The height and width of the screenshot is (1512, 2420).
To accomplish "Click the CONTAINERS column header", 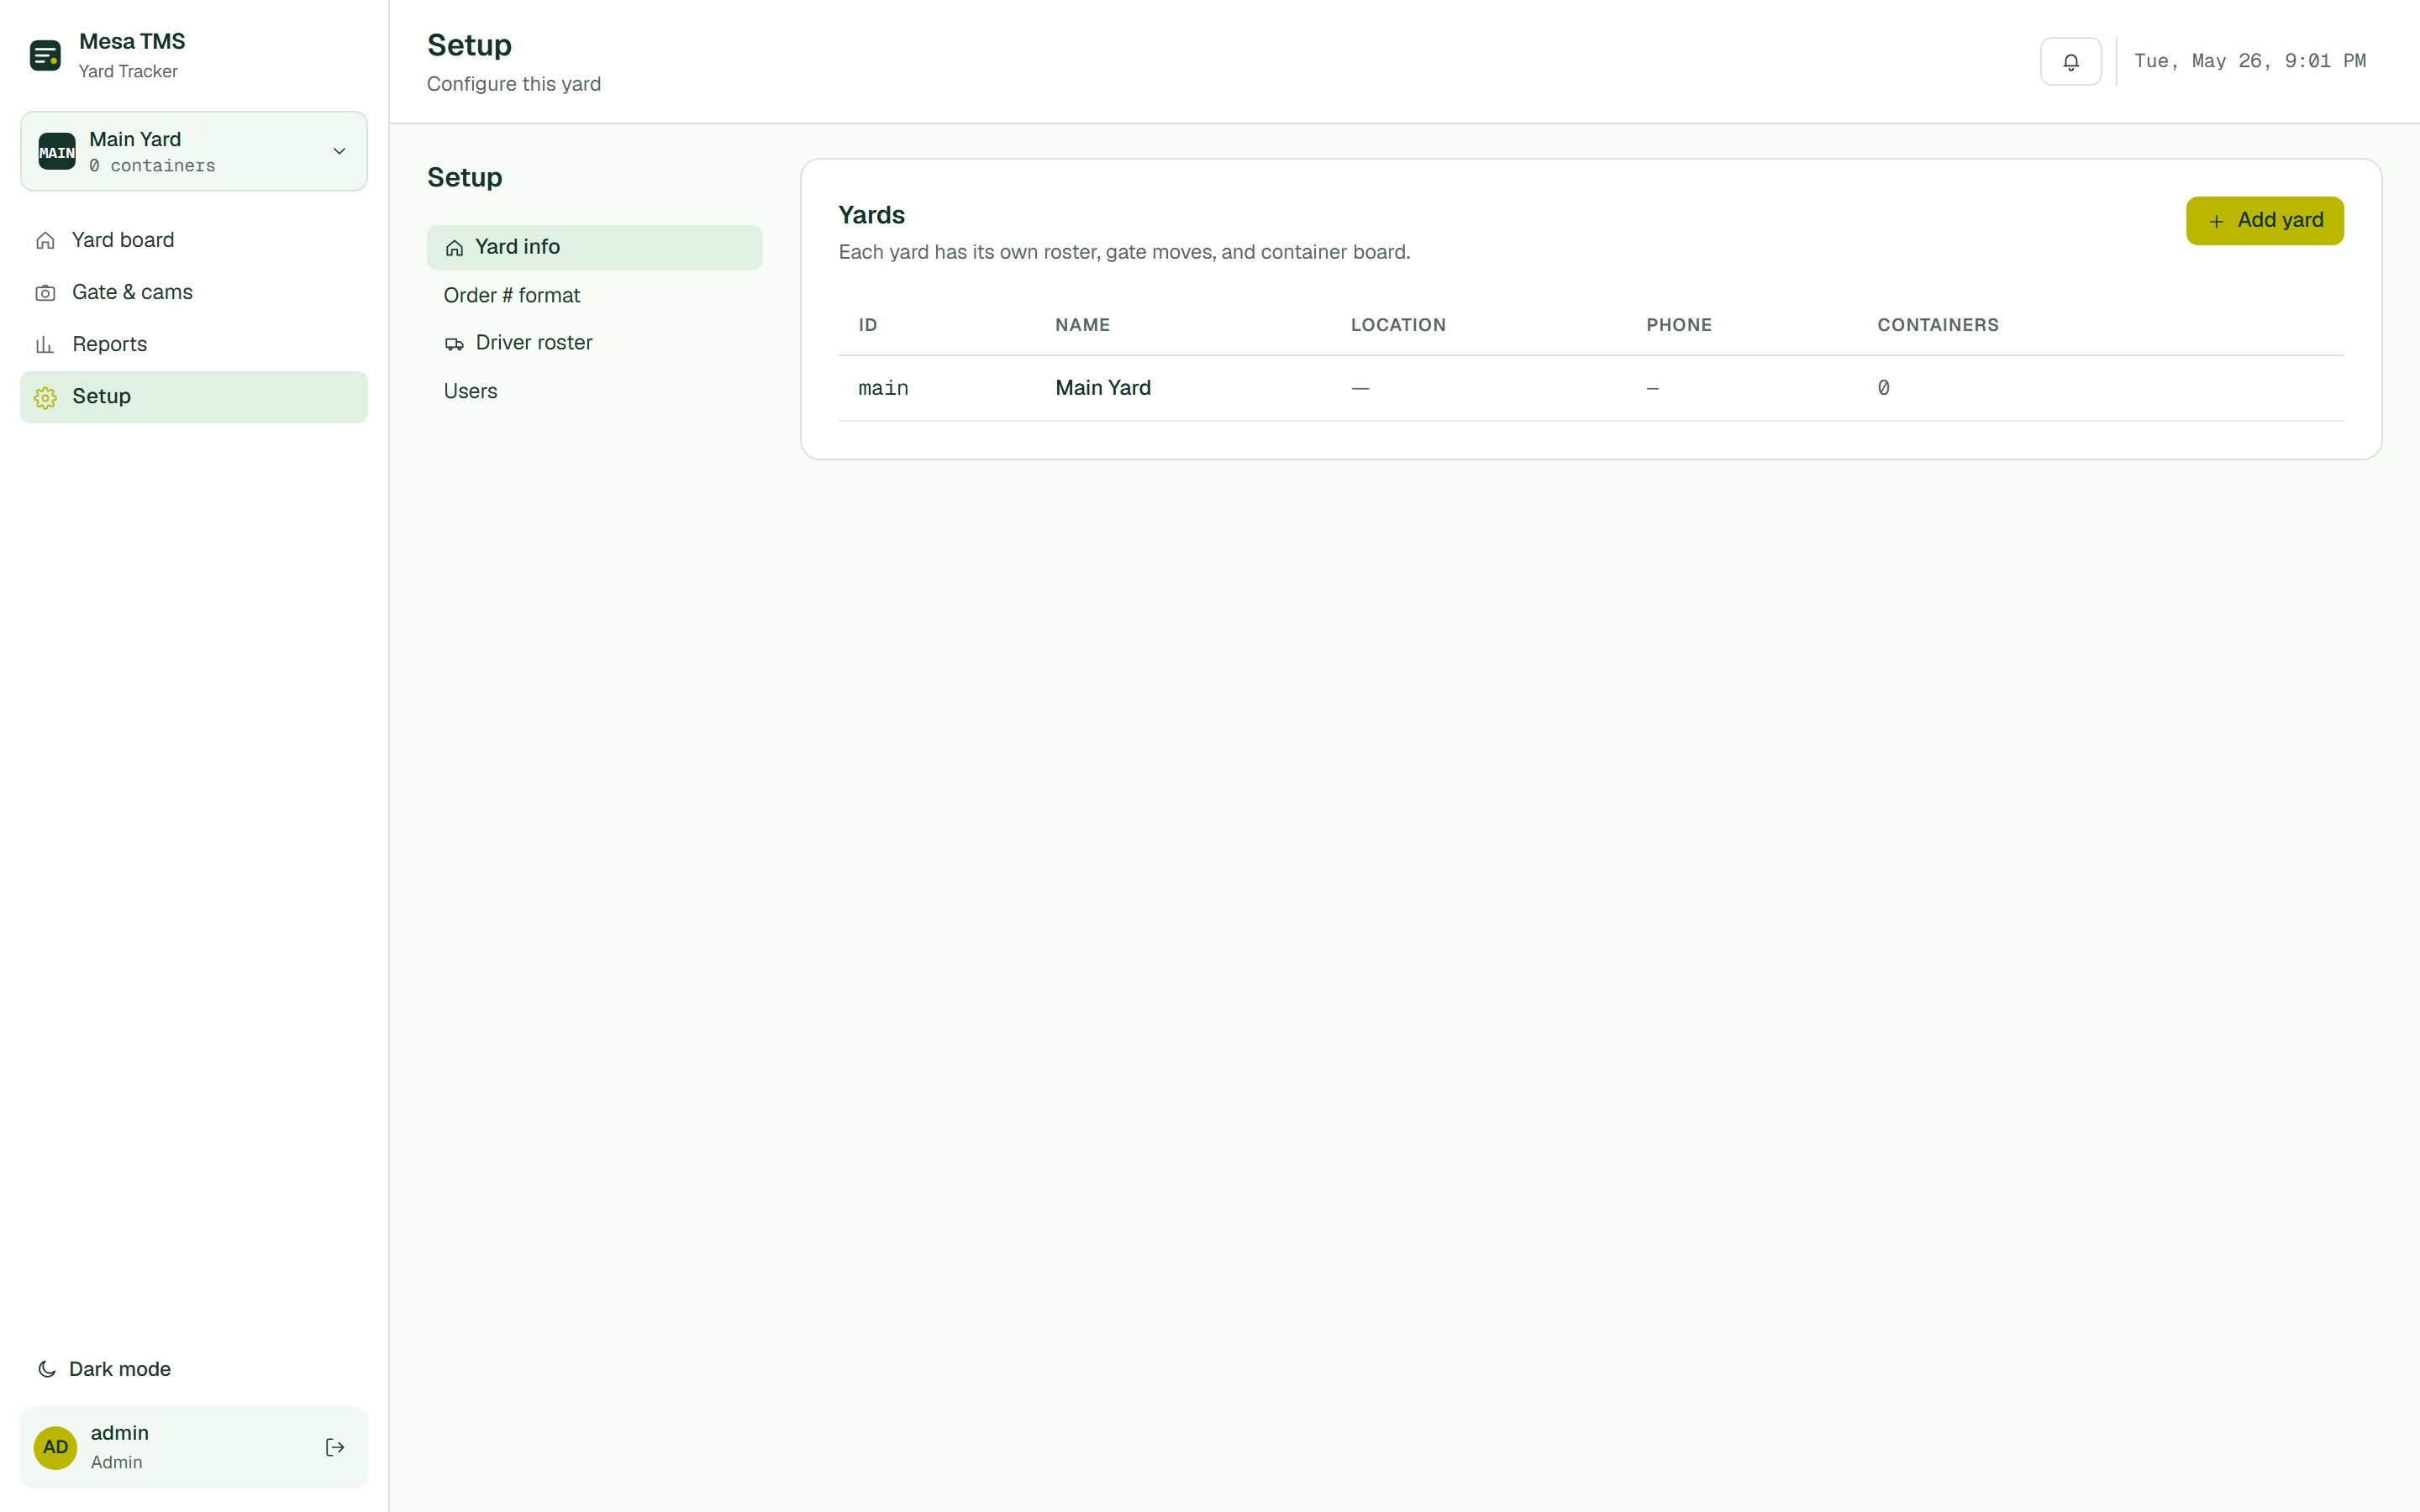I will pos(1937,325).
